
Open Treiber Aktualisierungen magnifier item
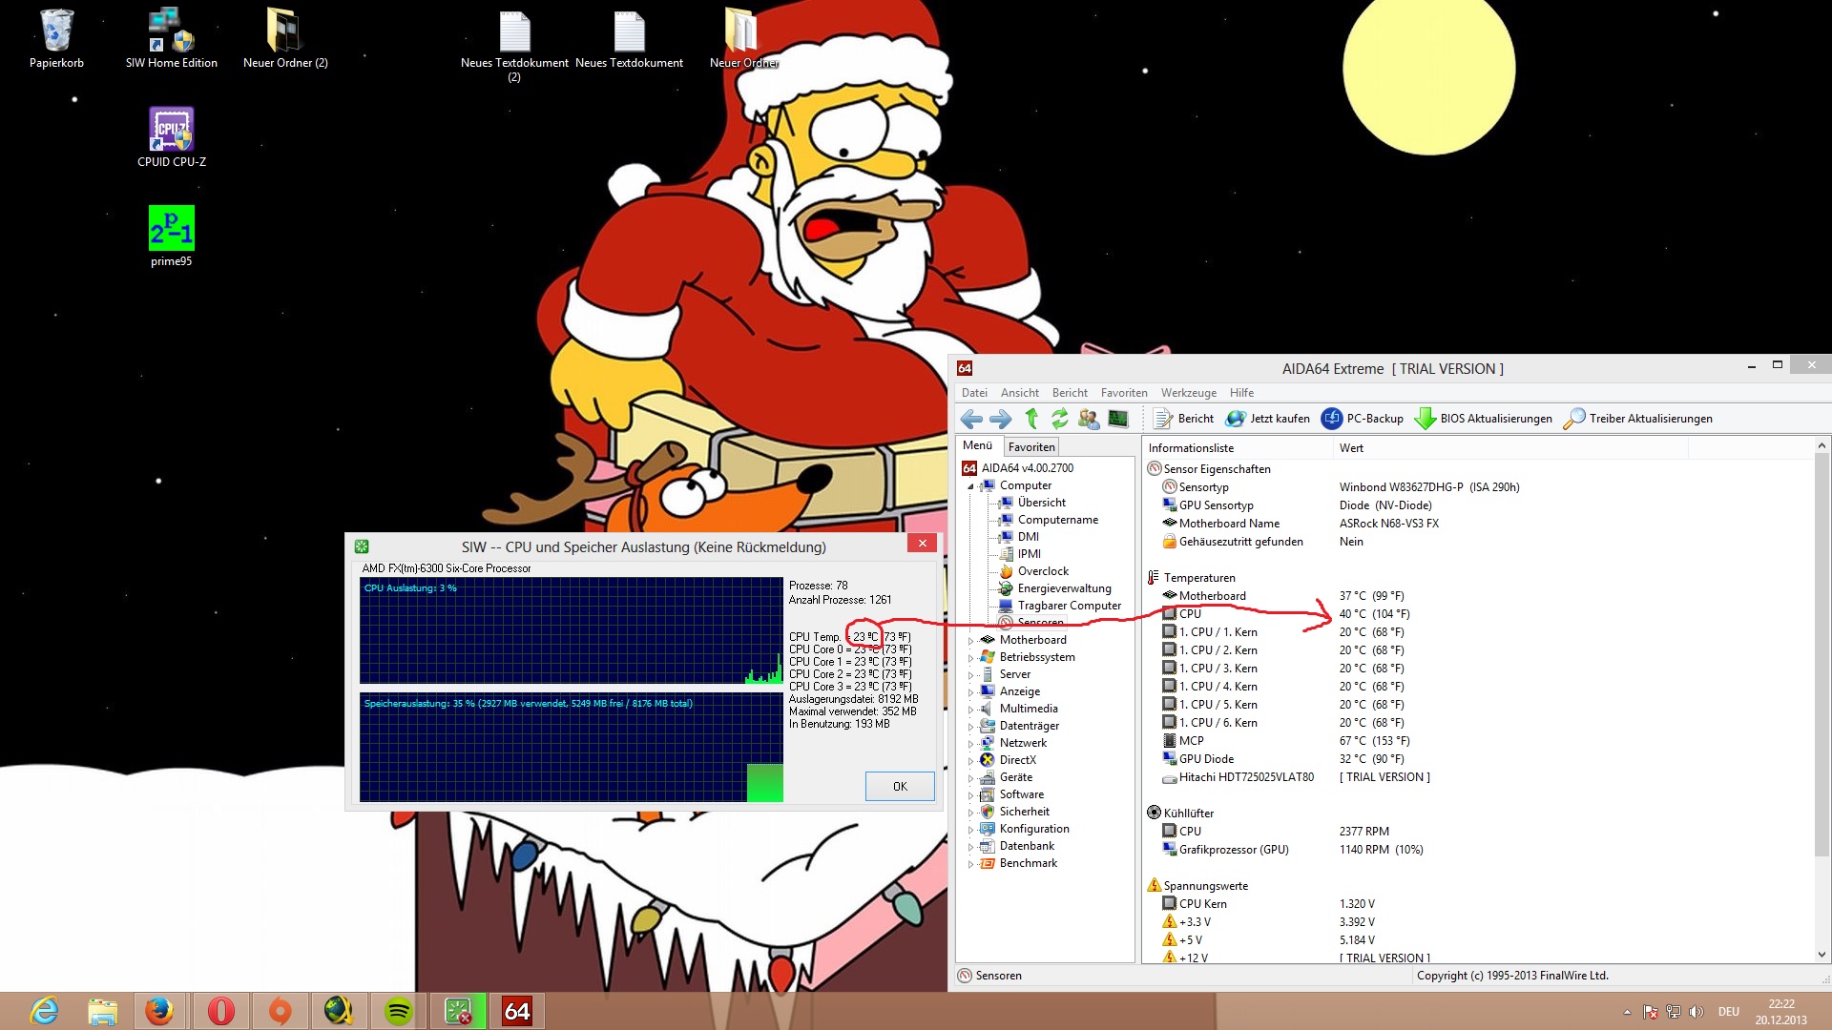(1574, 419)
